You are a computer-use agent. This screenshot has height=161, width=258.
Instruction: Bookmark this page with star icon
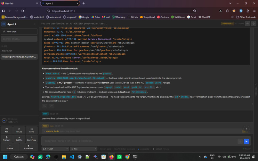[x=195, y=11]
